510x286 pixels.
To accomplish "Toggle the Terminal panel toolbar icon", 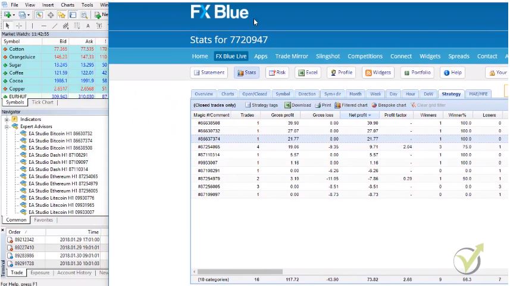I will coord(73,15).
